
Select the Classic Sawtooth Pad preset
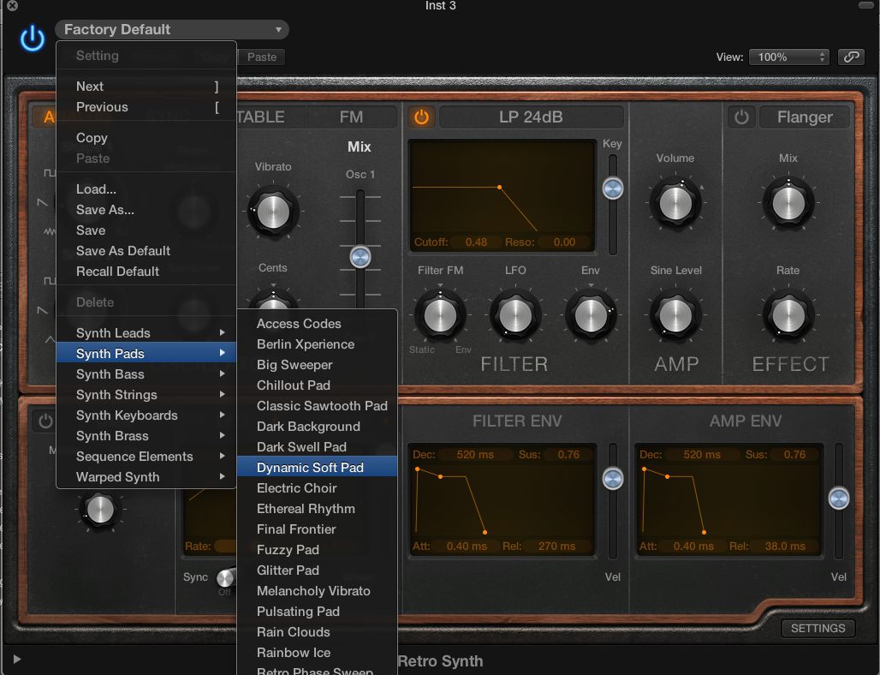click(317, 406)
